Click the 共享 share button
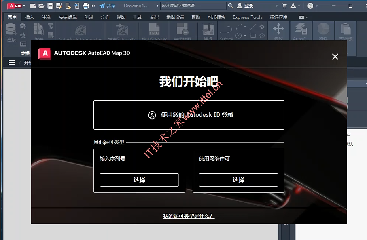The image size is (367, 240). point(108,6)
